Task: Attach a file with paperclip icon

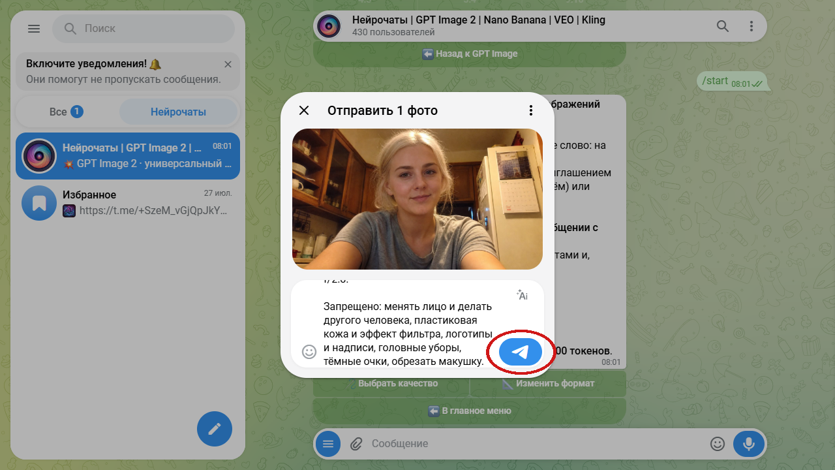Action: pos(356,444)
